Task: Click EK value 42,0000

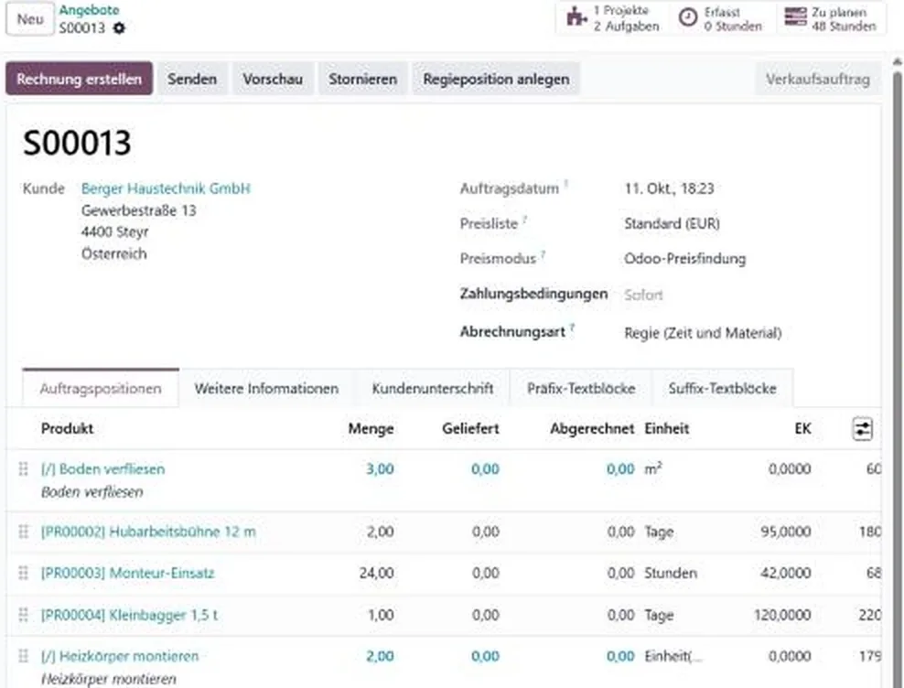Action: (786, 573)
